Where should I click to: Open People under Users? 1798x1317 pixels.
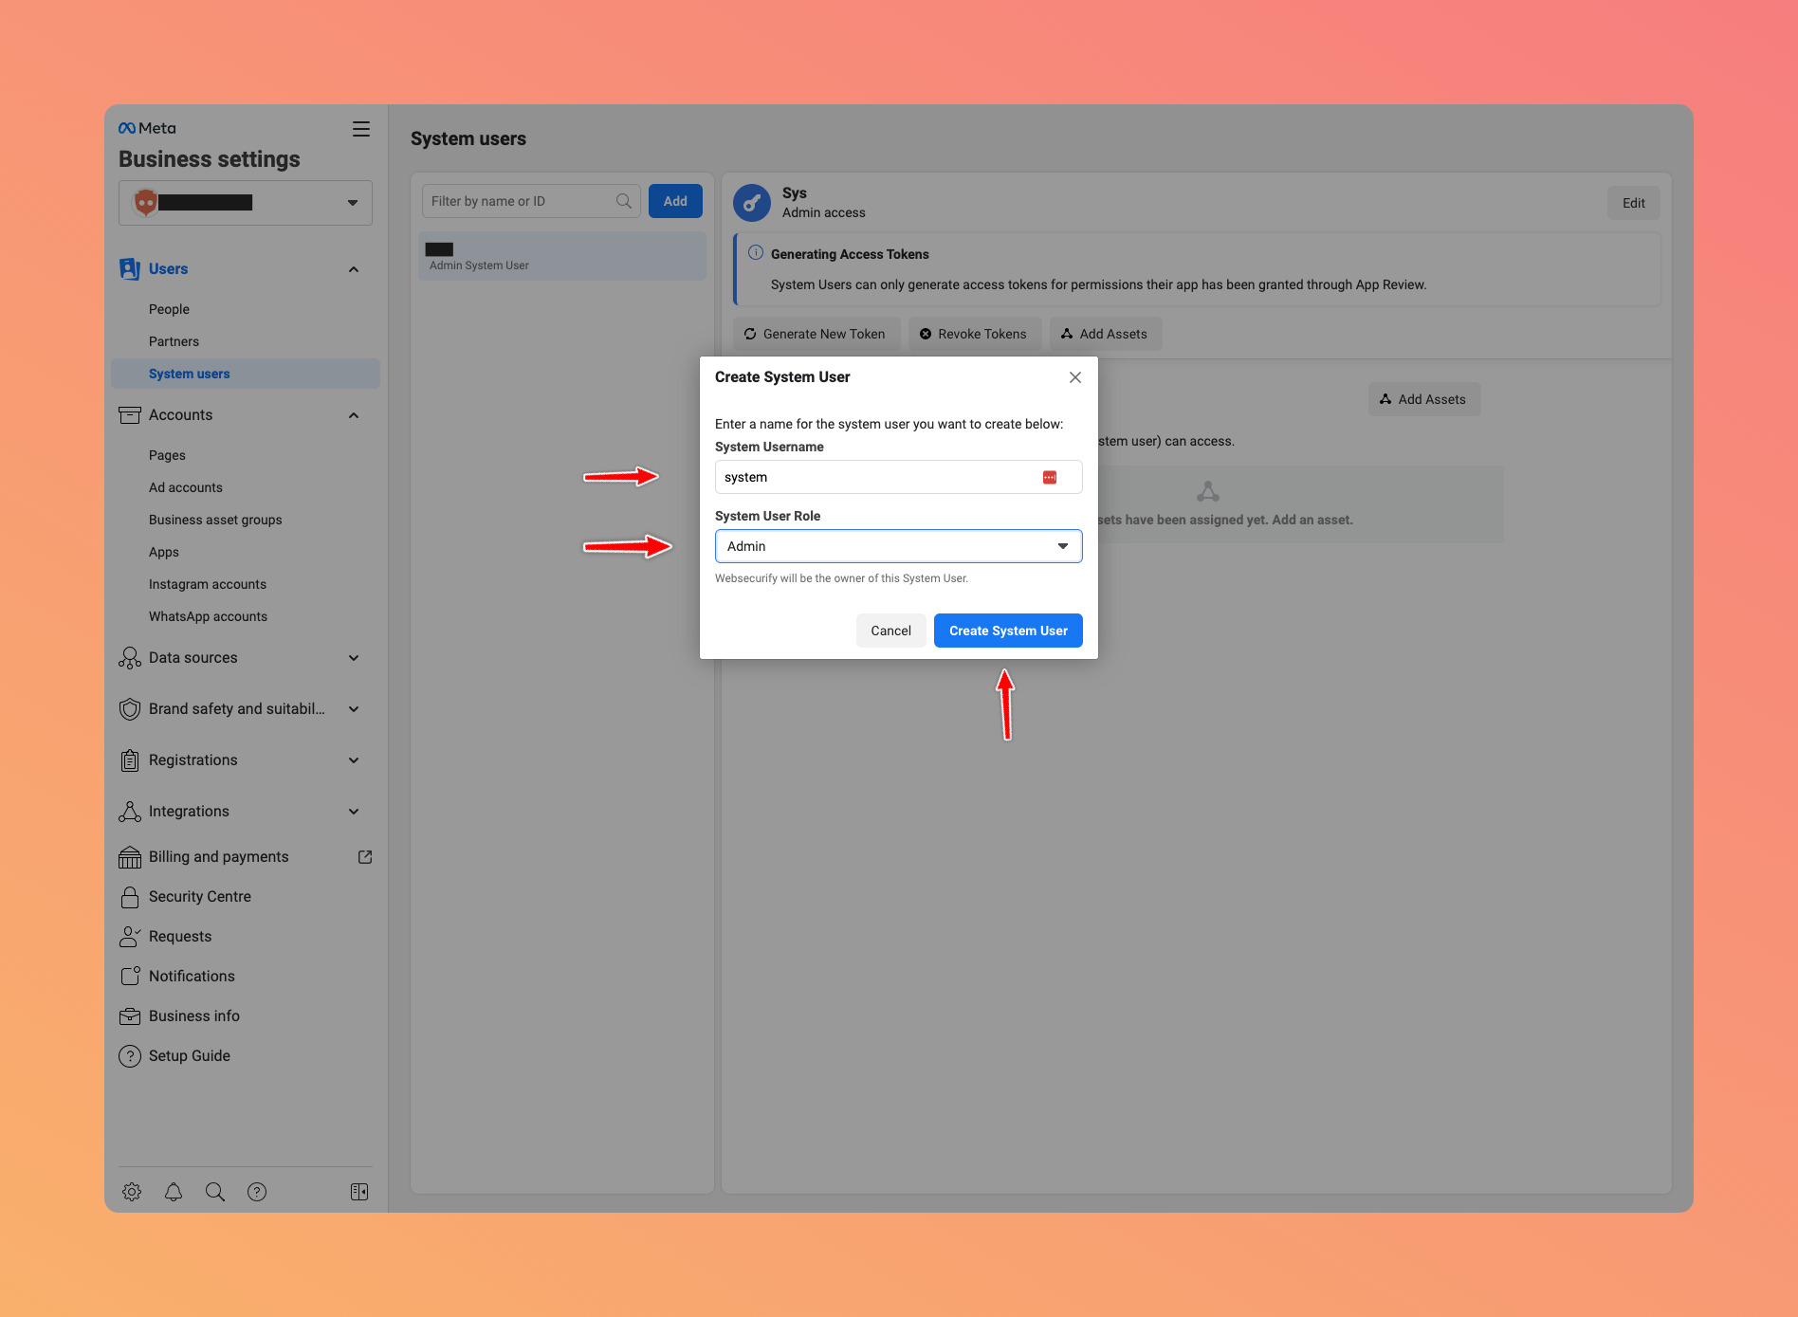click(169, 309)
